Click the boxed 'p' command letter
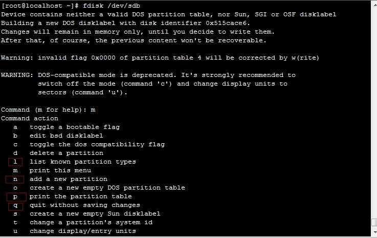The height and width of the screenshot is (238, 377). click(x=16, y=197)
